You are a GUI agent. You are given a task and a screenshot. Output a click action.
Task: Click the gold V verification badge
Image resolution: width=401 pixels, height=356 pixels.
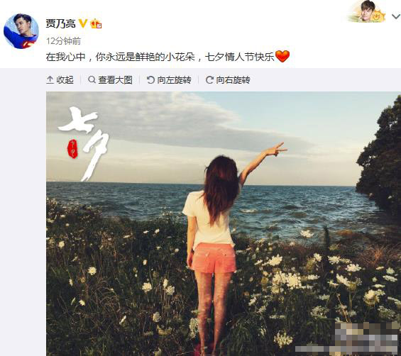[x=83, y=23]
